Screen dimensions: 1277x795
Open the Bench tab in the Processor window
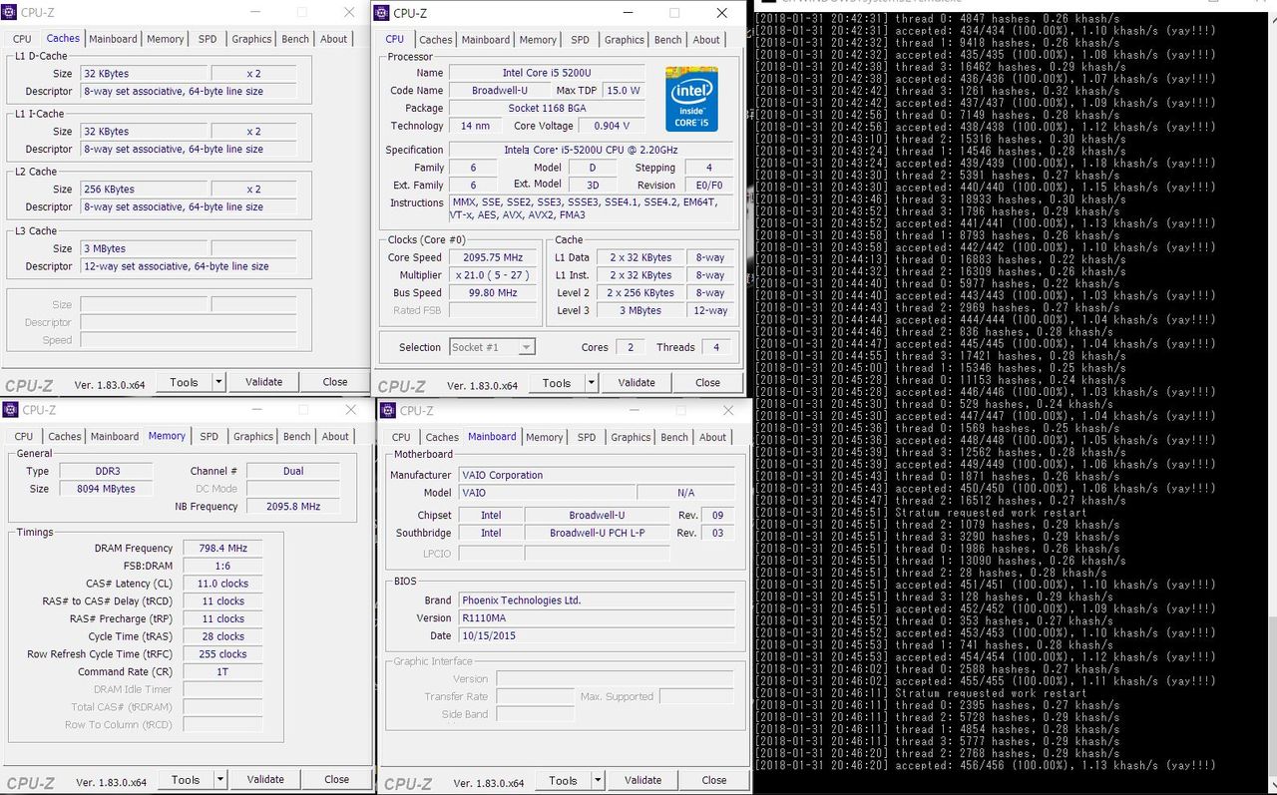(668, 40)
